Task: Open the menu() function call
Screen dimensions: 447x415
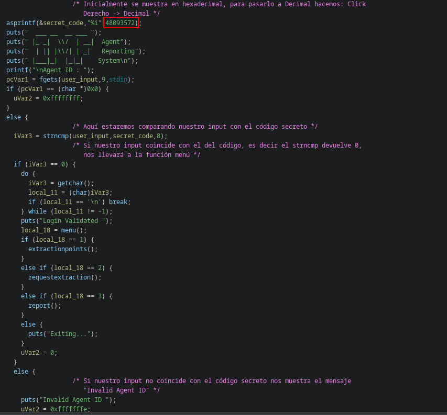Action: pos(70,230)
